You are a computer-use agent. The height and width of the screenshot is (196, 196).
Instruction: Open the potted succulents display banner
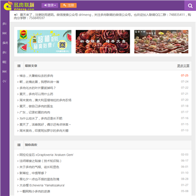(x=161, y=41)
